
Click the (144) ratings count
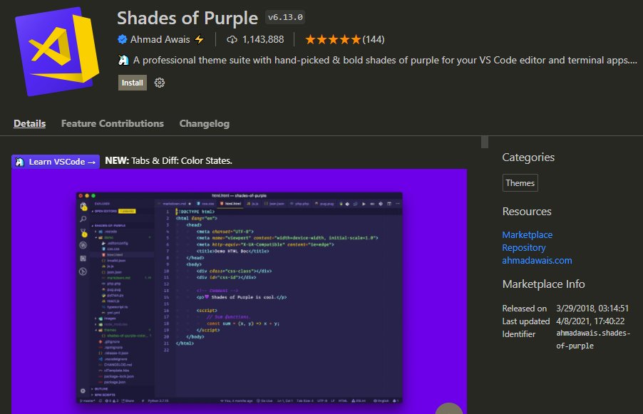374,39
